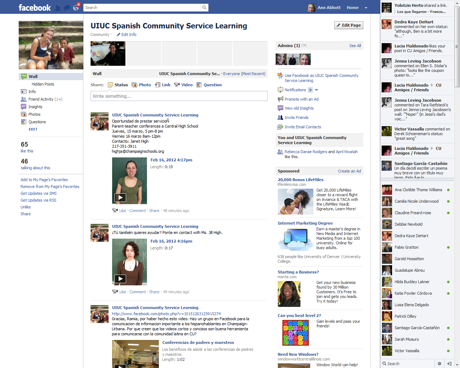Open chat with Fabio Gratton

(x=416, y=247)
